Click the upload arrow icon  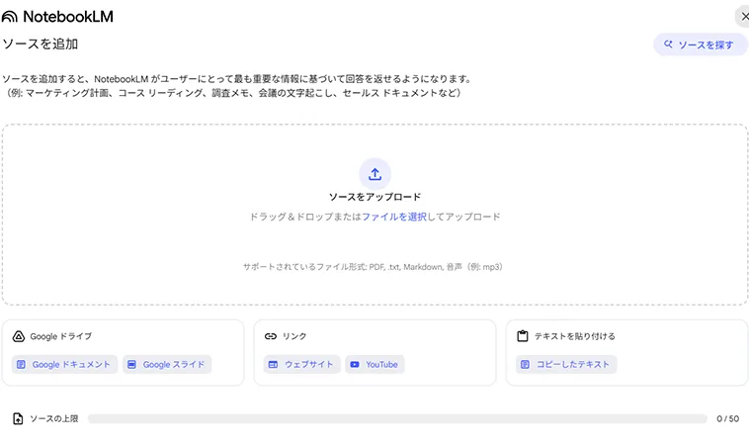374,174
